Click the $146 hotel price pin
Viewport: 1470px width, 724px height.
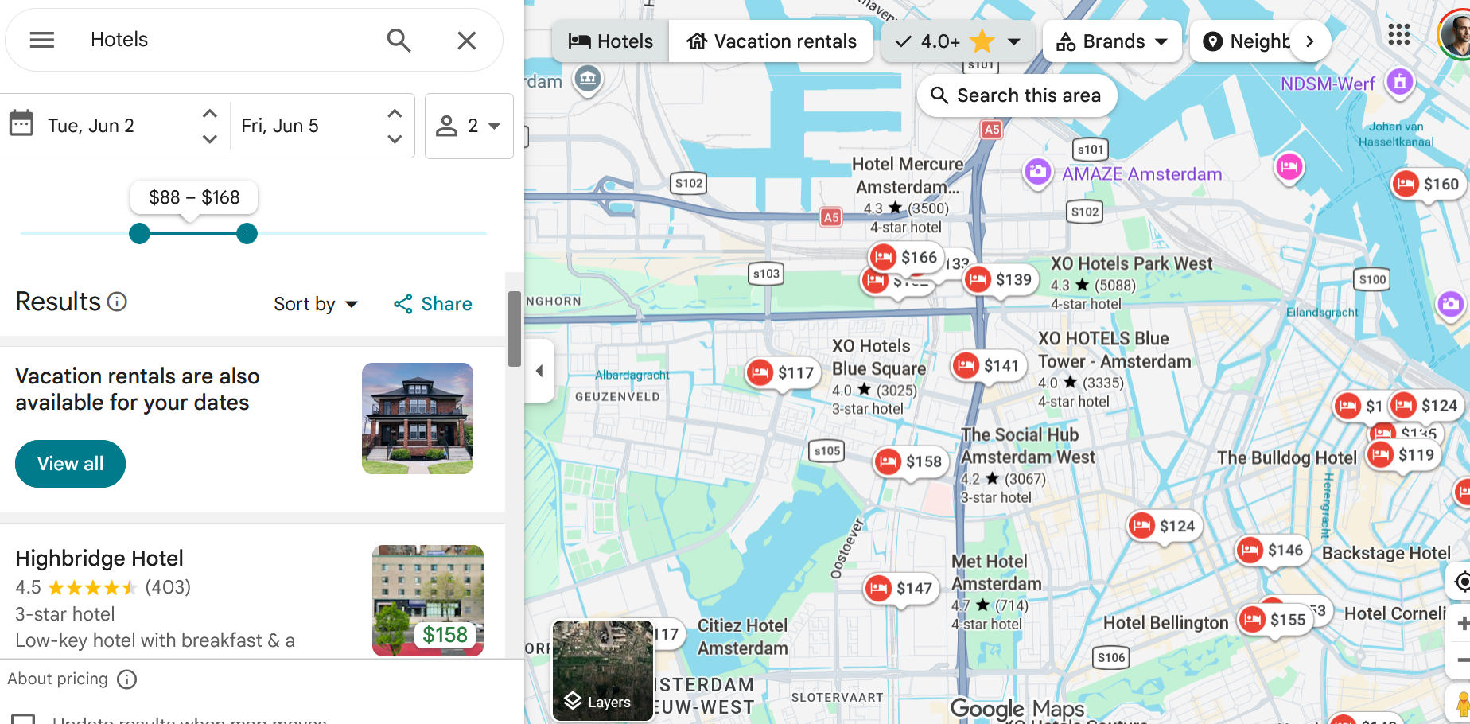point(1272,550)
